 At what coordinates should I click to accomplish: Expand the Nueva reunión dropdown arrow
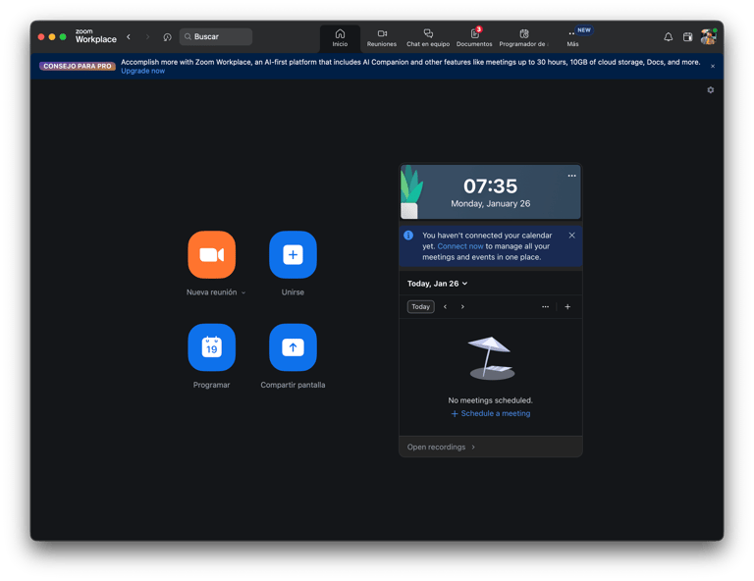click(243, 292)
